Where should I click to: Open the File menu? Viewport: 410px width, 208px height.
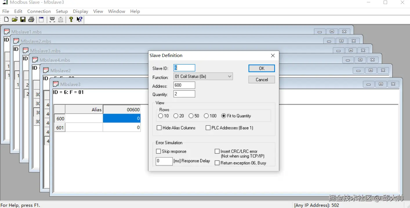click(x=6, y=11)
